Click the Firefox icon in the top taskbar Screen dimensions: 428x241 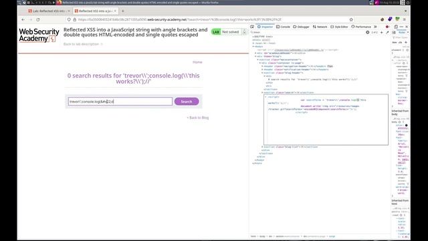click(59, 3)
